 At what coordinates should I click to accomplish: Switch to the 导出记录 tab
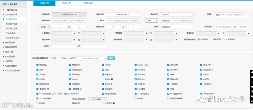[89, 3]
